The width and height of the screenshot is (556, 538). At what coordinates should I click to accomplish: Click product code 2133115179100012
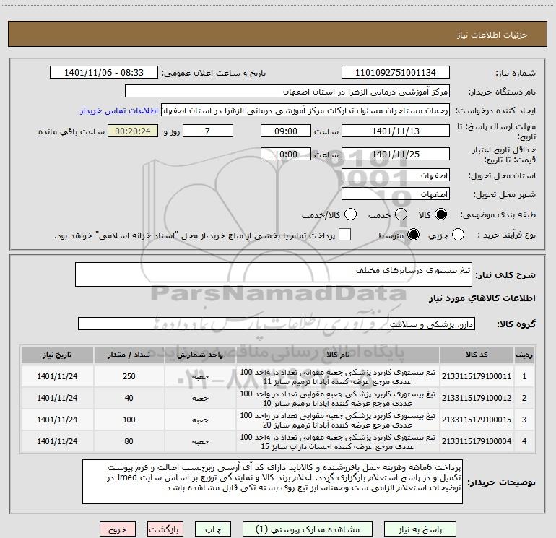point(477,398)
